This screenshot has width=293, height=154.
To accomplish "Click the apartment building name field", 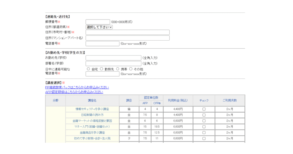I will pyautogui.click(x=127, y=38).
